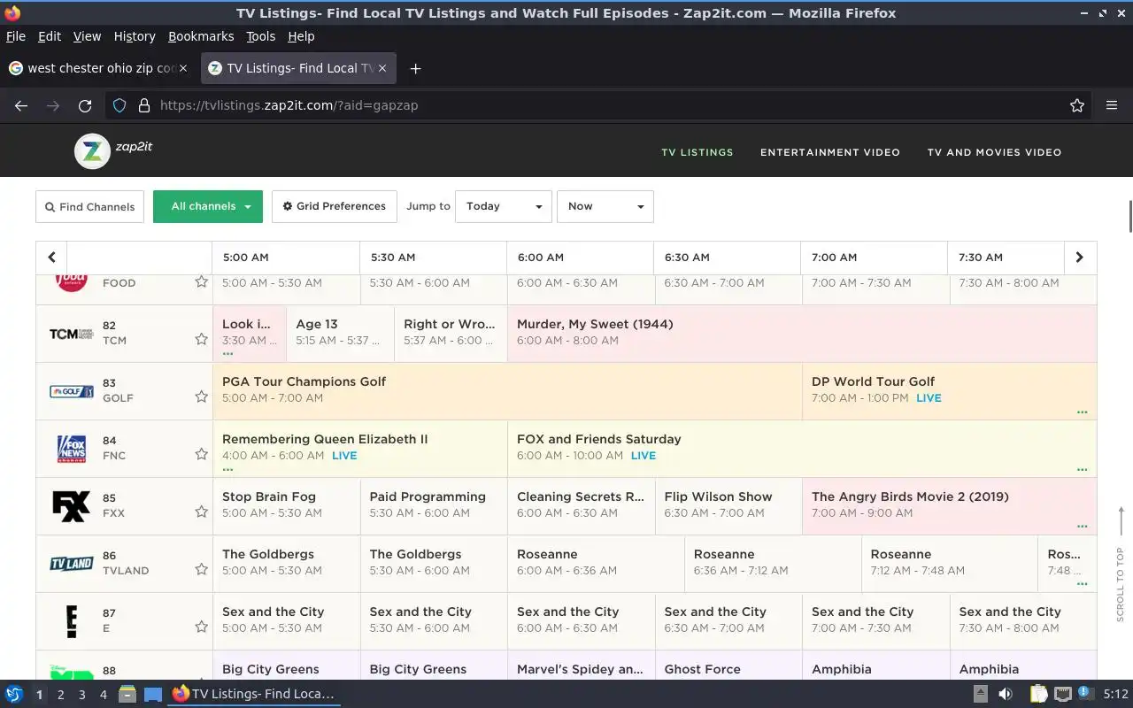The height and width of the screenshot is (708, 1133).
Task: Open the Now time dropdown
Action: 605,206
